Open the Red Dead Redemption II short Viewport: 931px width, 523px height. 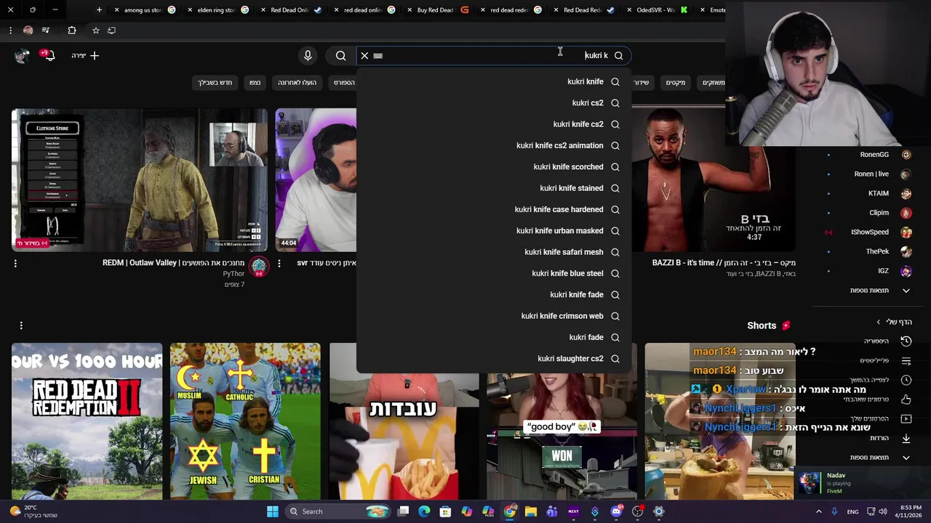pyautogui.click(x=87, y=421)
